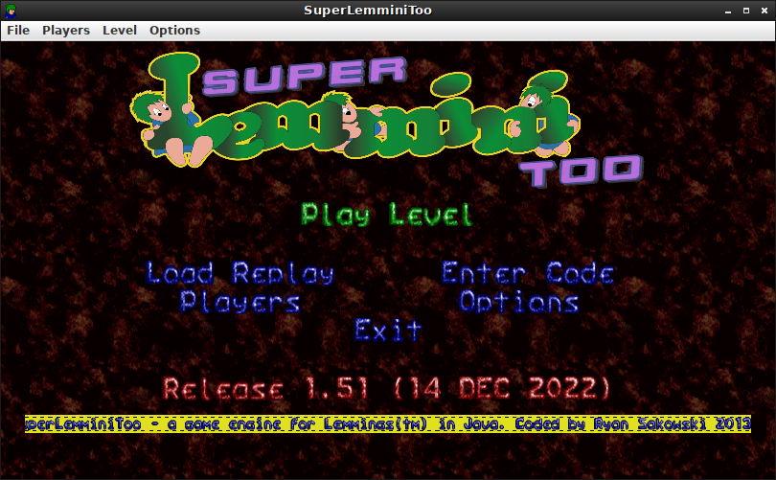Click the SuperLemmini Too logo
Screen dimensions: 776x480
(x=386, y=120)
